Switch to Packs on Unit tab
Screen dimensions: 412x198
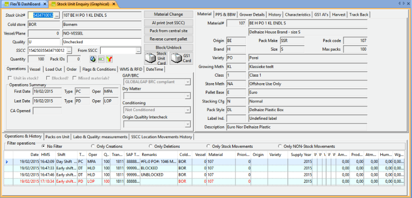click(x=57, y=137)
